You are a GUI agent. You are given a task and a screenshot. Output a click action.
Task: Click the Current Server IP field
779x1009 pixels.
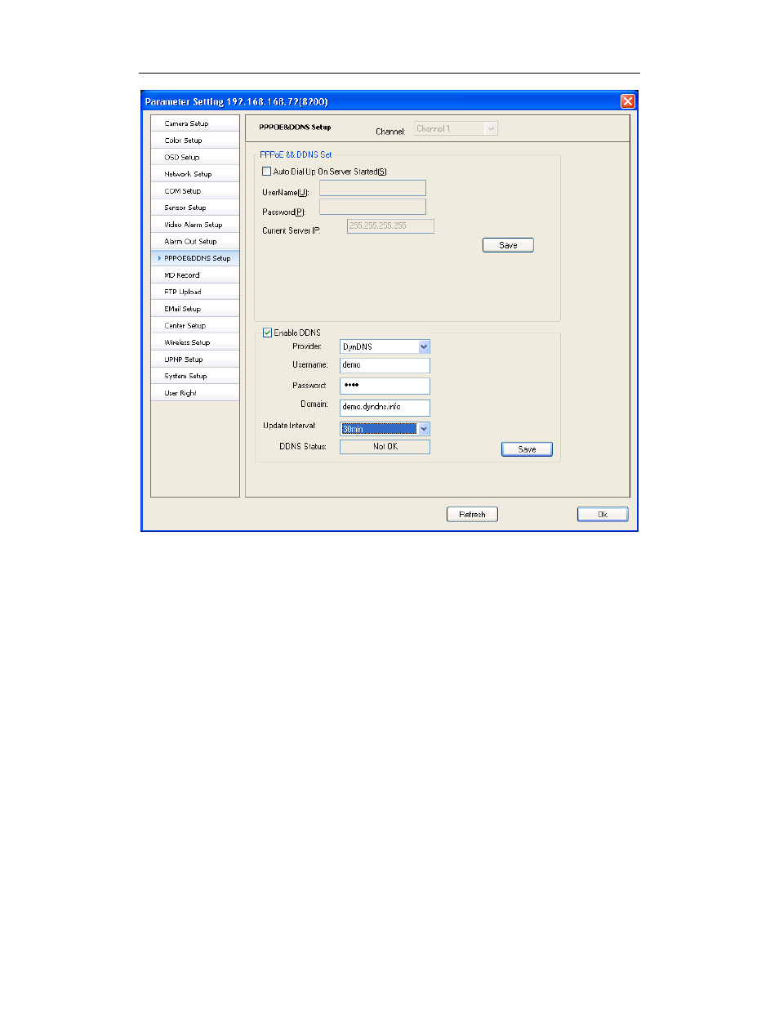[390, 226]
